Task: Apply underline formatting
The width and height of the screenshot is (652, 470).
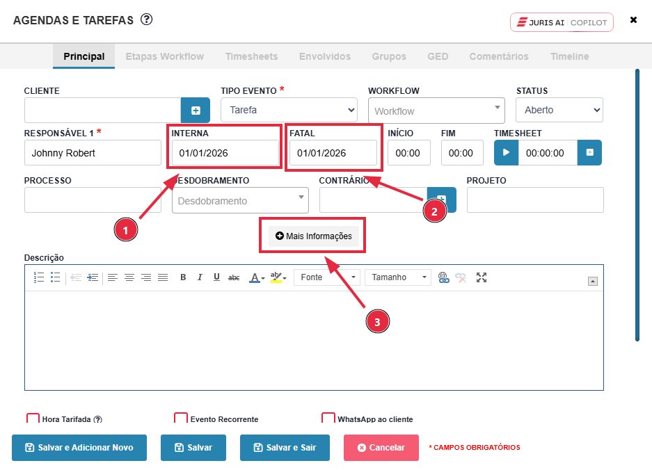Action: click(x=216, y=277)
